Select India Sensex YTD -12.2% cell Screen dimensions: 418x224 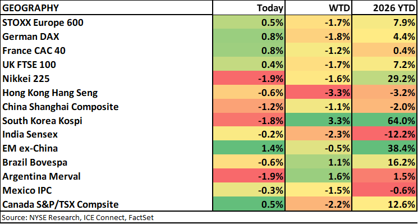coord(384,134)
